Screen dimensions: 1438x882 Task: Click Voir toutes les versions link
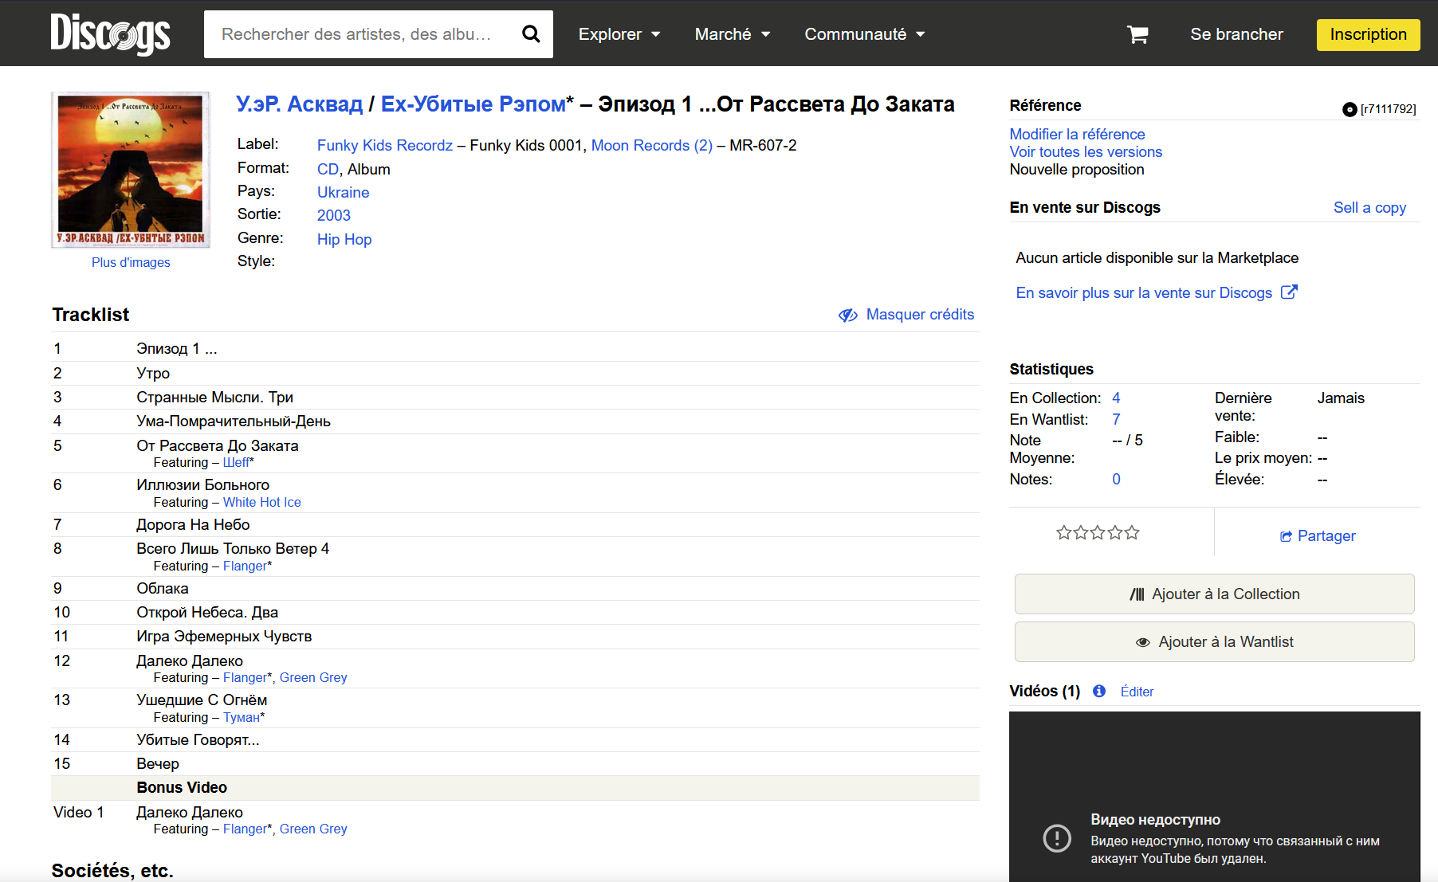click(x=1086, y=151)
